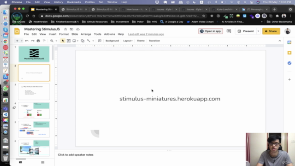Open a new Chrome tab

pos(275,9)
